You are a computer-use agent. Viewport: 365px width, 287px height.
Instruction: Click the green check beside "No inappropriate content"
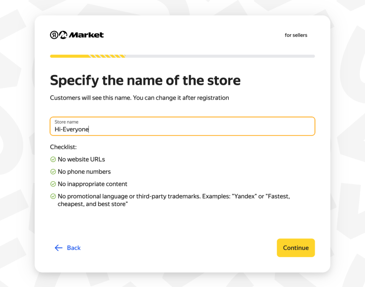(53, 184)
